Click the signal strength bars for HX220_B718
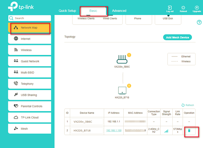 tap(166, 131)
